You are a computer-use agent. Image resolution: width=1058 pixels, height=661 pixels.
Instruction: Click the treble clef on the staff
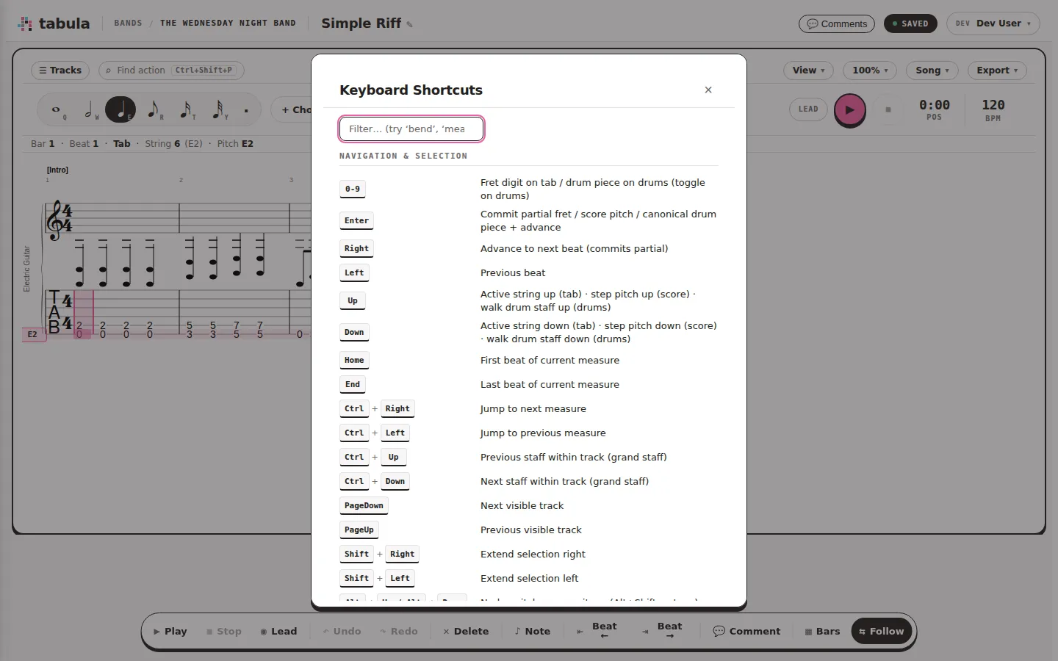tap(54, 220)
